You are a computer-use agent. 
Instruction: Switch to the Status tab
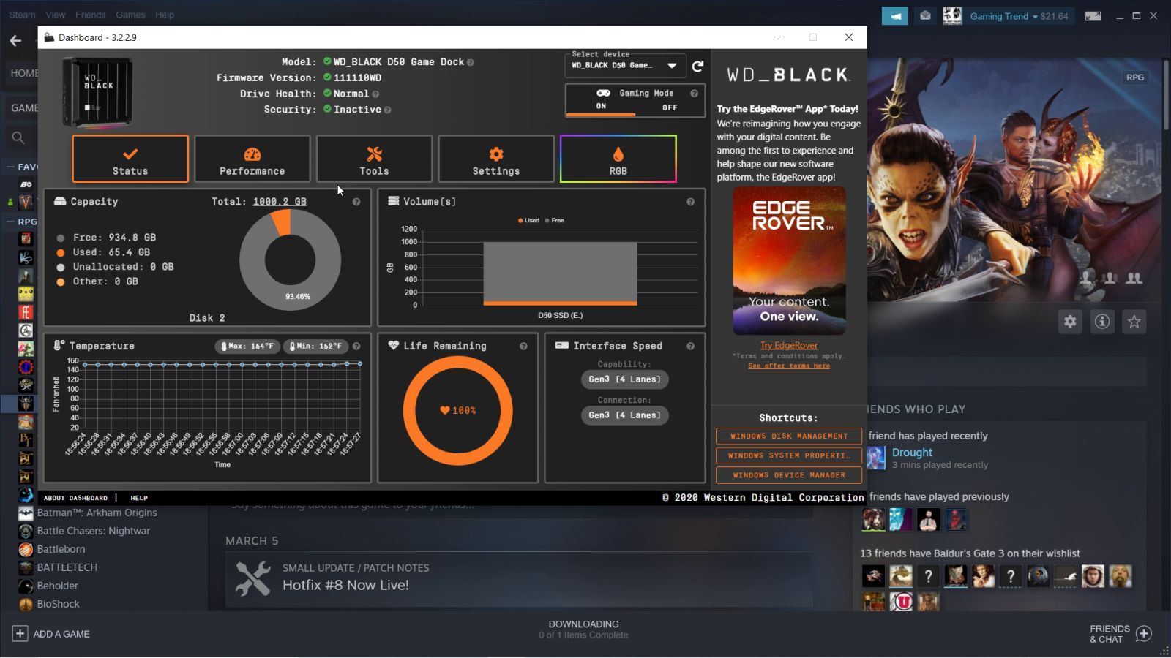pos(130,159)
